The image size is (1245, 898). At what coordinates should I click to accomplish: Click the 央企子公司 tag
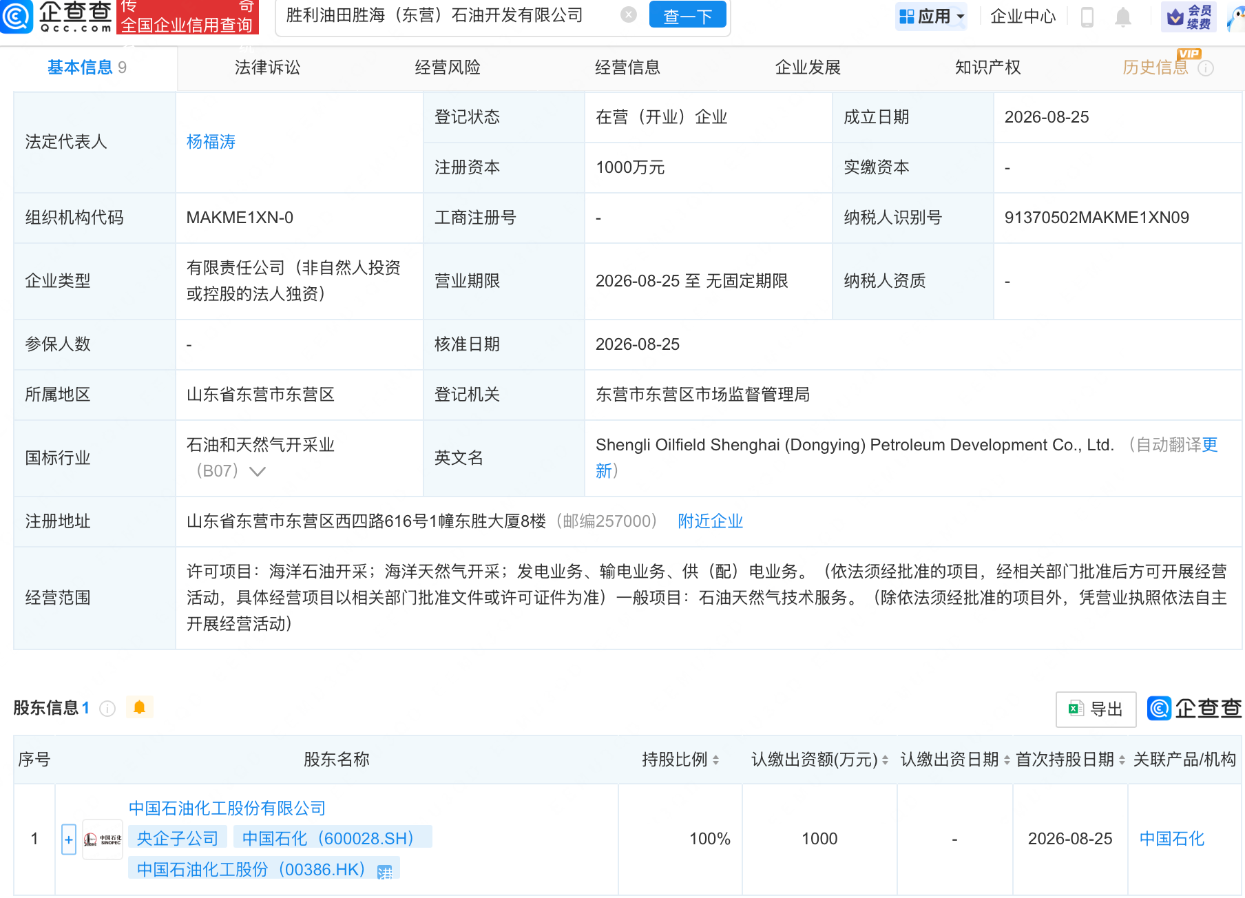[178, 839]
